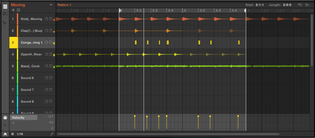The height and width of the screenshot is (138, 315).
Task: Click the pattern start marker at bar 2
Action: click(120, 11)
